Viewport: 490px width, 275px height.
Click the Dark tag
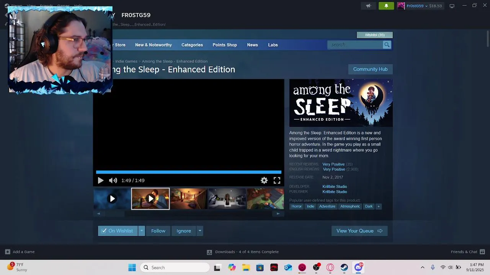[369, 206]
